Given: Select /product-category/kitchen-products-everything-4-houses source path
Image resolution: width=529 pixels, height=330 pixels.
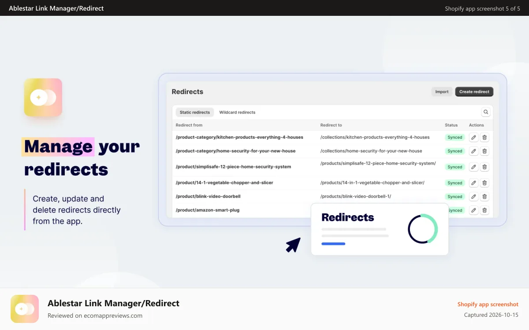Looking at the screenshot, I should 239,137.
